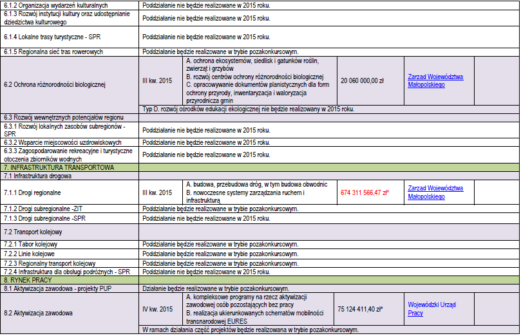Click row label 6.3.3 Zagospodarowanie rekreacyjne i turystyczne
The image size is (521, 336).
tap(68, 154)
